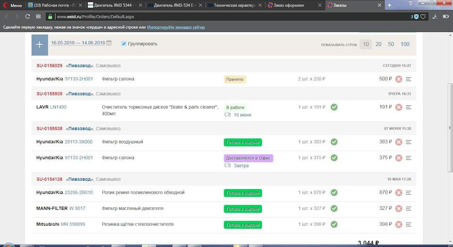Open part number W 8017
Viewport: 453px width, 247px height.
point(77,208)
